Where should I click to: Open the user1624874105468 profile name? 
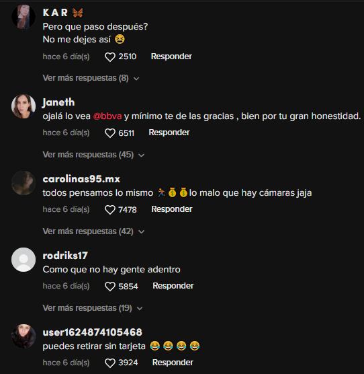coord(93,332)
